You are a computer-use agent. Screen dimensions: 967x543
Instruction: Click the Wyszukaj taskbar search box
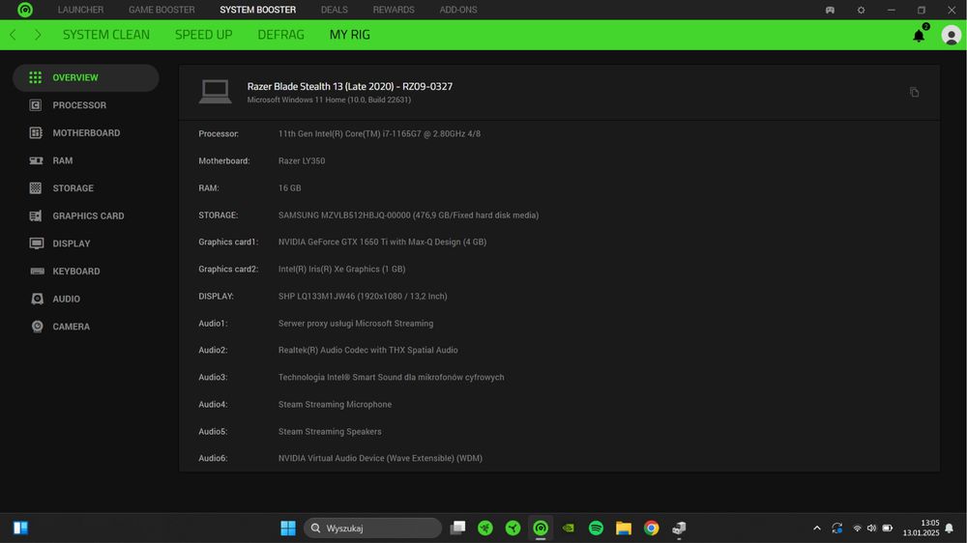[372, 529]
